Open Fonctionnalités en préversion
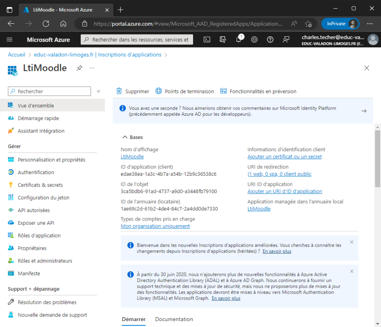This screenshot has height=327, width=381. [x=258, y=91]
